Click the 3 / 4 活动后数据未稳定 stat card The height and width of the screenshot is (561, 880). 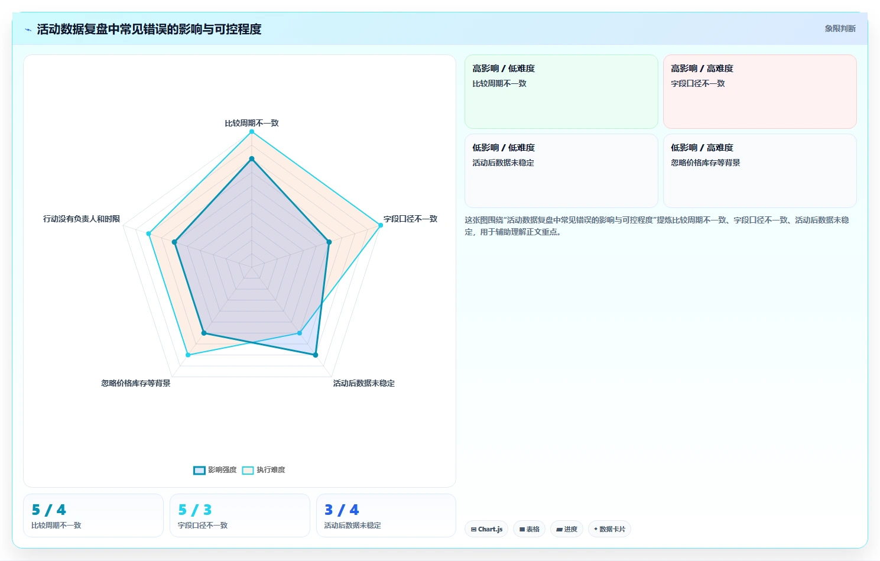(386, 515)
